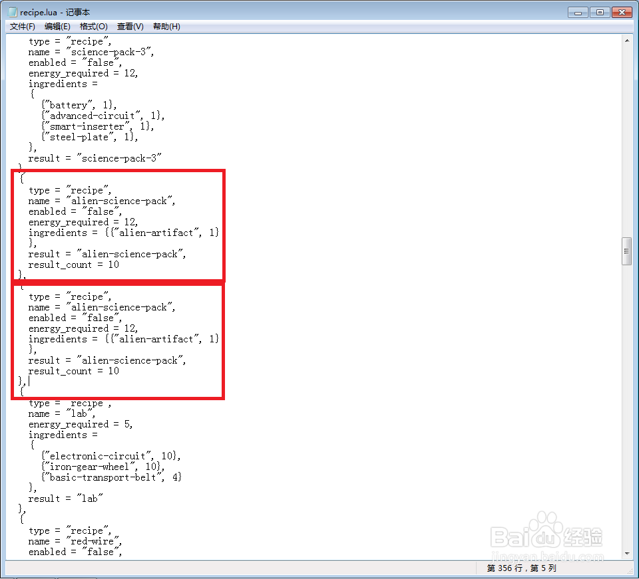The image size is (639, 579).
Task: Open the 查看(V) menu
Action: tap(130, 27)
